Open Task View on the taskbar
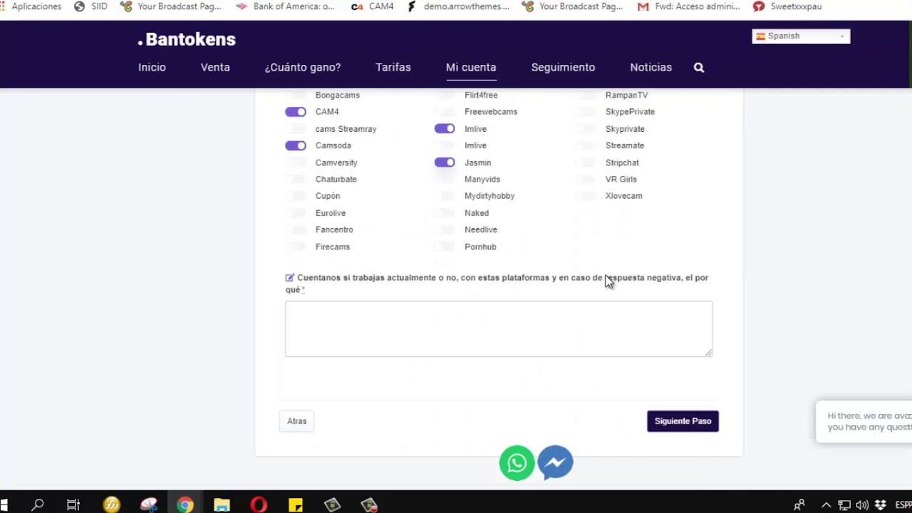 73,505
